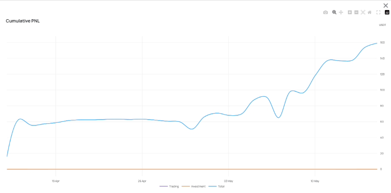Toggle the Trading series in the legend
The height and width of the screenshot is (193, 391).
174,186
